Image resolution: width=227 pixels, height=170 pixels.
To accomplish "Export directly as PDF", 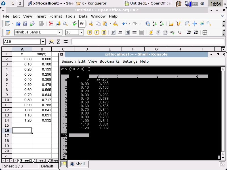I will [51, 24].
